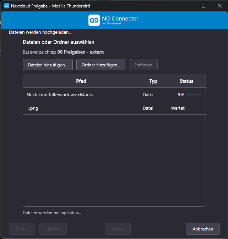Click the Upload button
228x239 pixels.
[x=53, y=229]
